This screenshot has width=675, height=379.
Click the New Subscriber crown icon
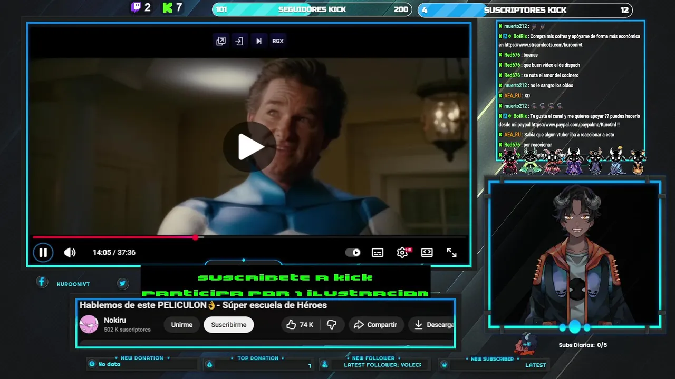tap(444, 364)
